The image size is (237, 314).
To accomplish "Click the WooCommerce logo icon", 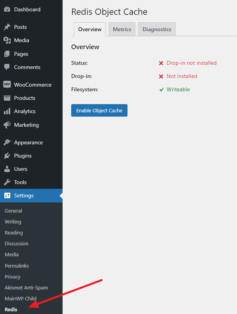I will [x=7, y=85].
